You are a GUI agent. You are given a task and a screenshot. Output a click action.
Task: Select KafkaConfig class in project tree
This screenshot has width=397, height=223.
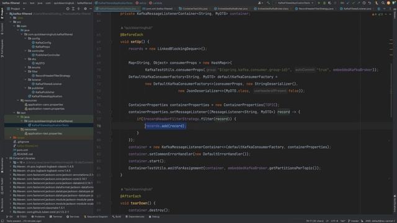point(43,43)
